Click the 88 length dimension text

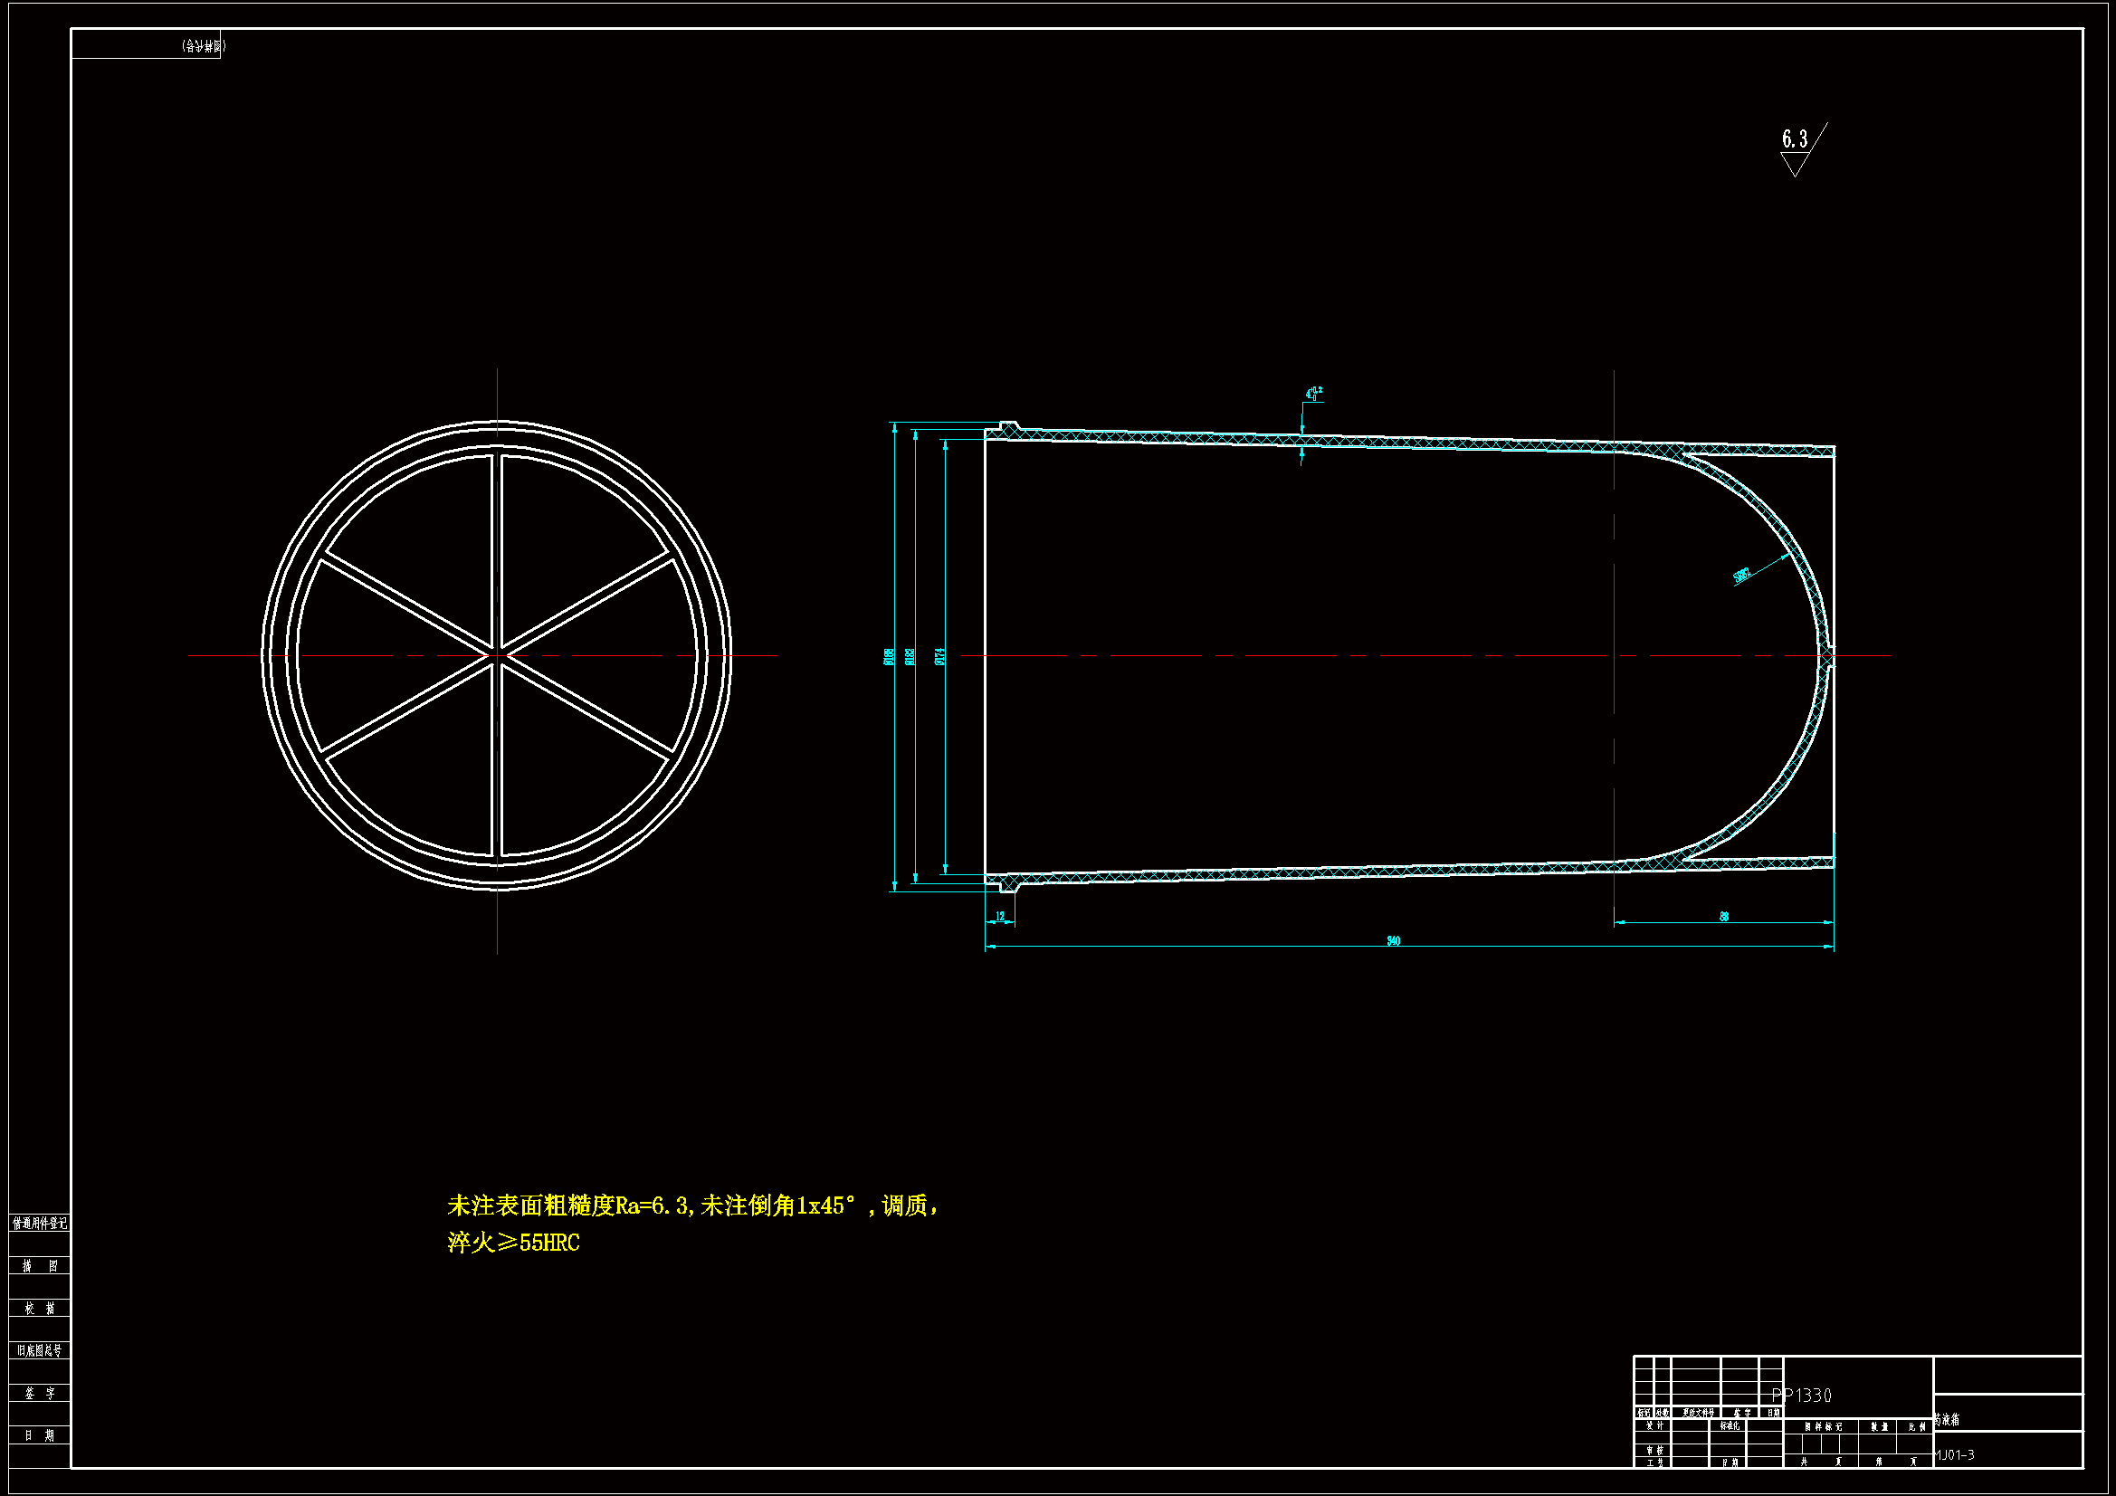click(1724, 916)
